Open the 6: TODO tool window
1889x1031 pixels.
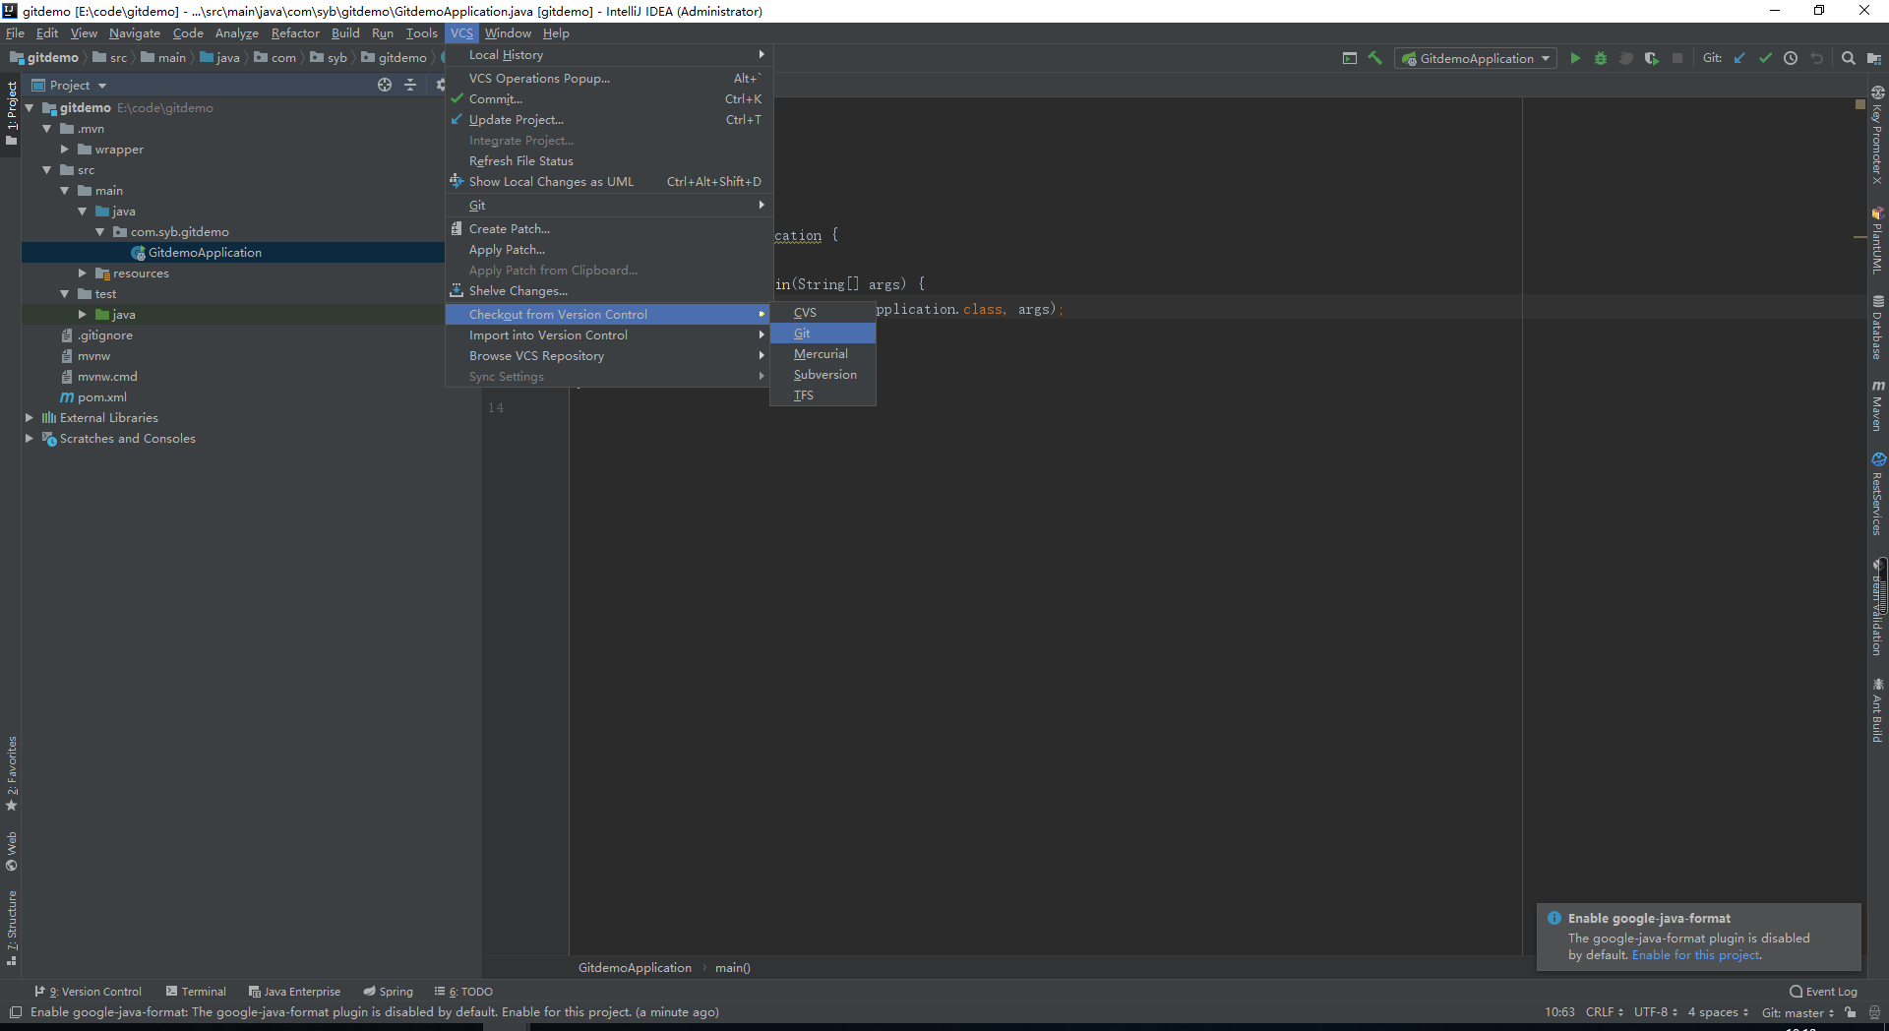pyautogui.click(x=463, y=992)
